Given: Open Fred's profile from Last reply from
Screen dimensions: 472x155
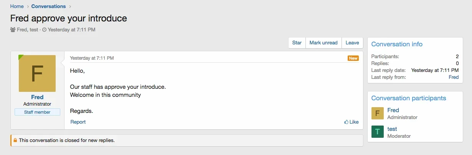Looking at the screenshot, I should (454, 77).
